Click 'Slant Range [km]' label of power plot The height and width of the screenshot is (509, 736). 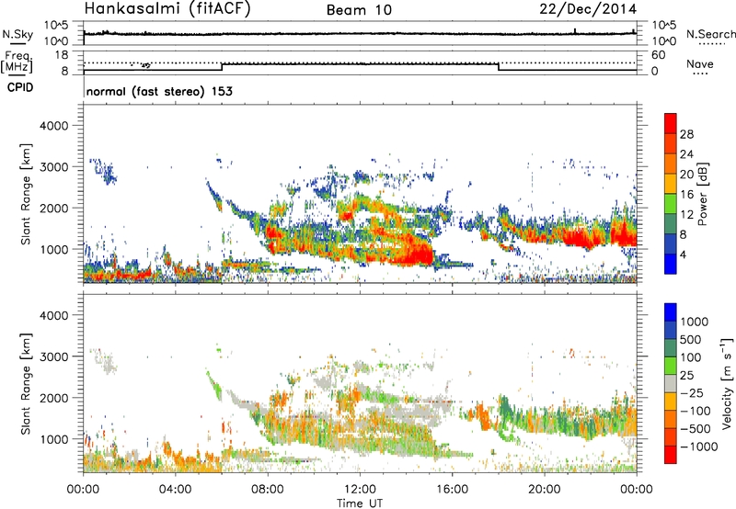[26, 194]
